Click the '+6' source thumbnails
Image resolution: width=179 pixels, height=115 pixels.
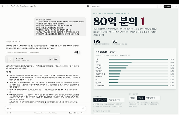tap(76, 52)
